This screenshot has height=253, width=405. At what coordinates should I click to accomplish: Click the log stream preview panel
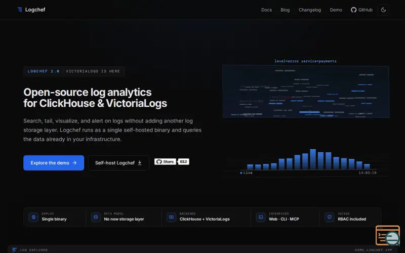click(x=306, y=92)
